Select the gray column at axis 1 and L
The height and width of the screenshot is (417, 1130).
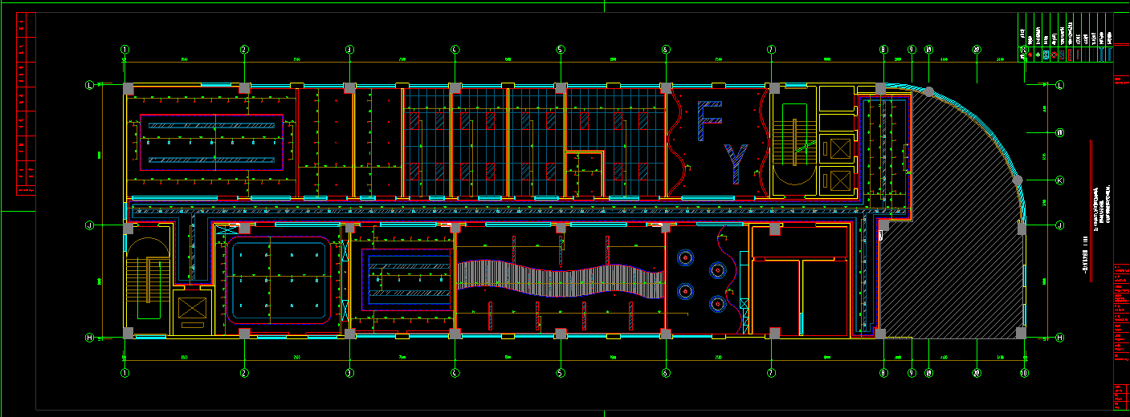click(128, 87)
